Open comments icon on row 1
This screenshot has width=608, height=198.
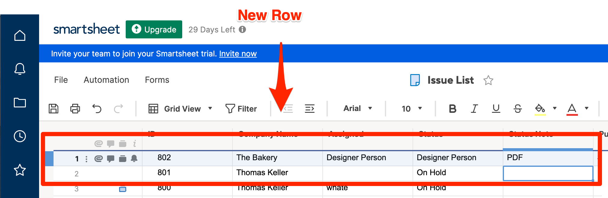tap(111, 159)
